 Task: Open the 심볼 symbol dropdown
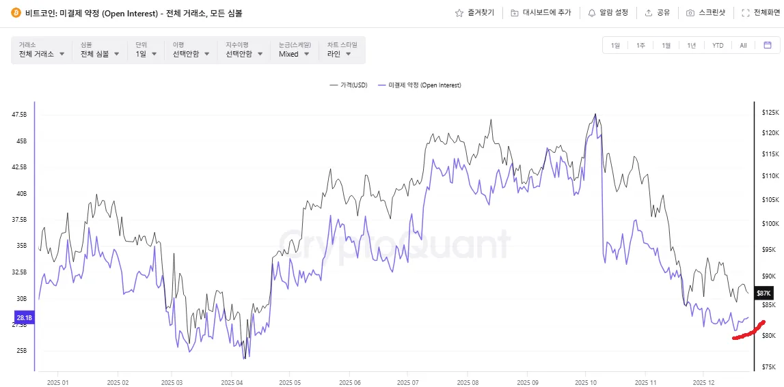click(100, 53)
